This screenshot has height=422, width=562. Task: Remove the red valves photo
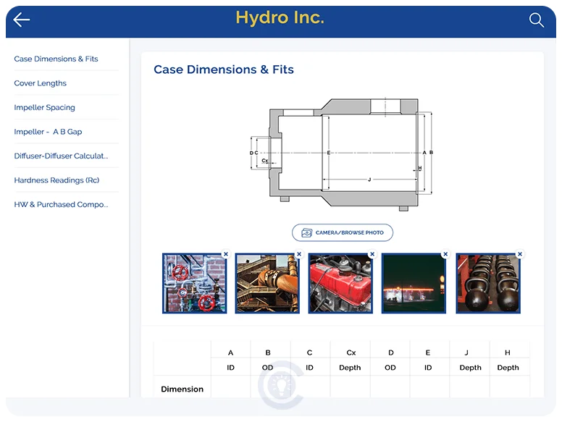coord(226,254)
